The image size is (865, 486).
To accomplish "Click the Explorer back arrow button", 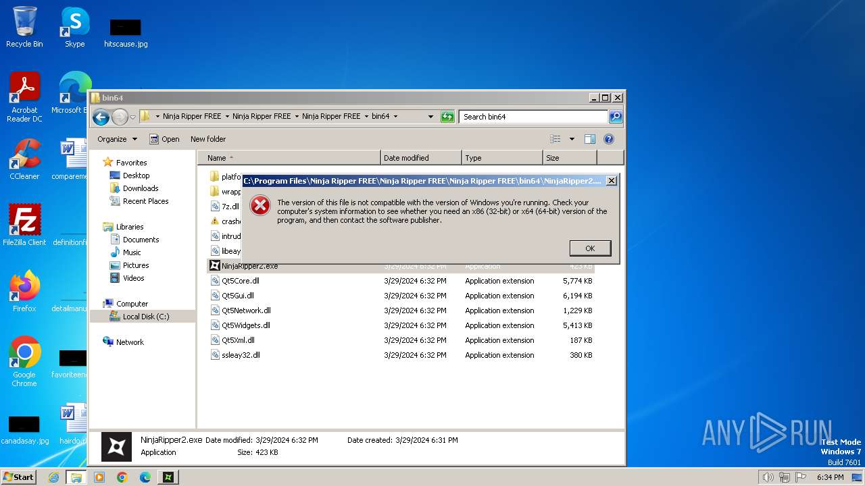I will (101, 117).
